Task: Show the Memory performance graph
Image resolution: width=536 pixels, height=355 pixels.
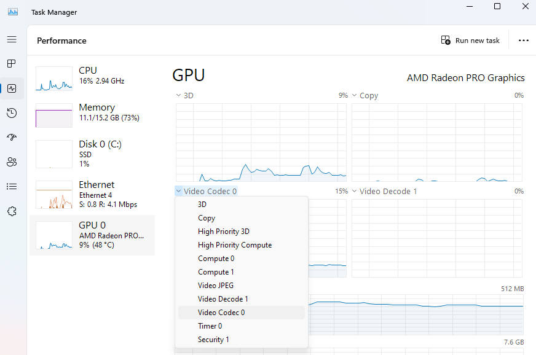Action: [x=92, y=115]
